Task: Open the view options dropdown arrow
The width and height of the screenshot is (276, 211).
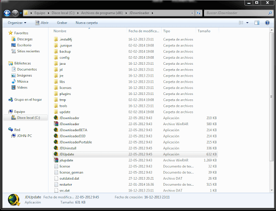Action: pos(247,23)
